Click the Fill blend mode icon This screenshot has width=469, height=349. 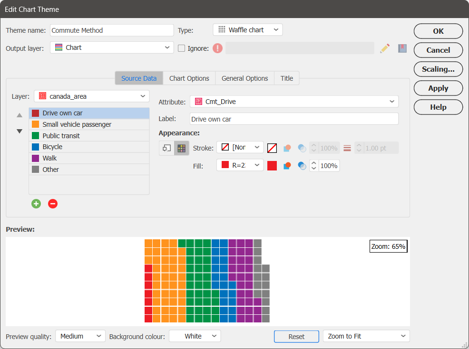pyautogui.click(x=287, y=166)
